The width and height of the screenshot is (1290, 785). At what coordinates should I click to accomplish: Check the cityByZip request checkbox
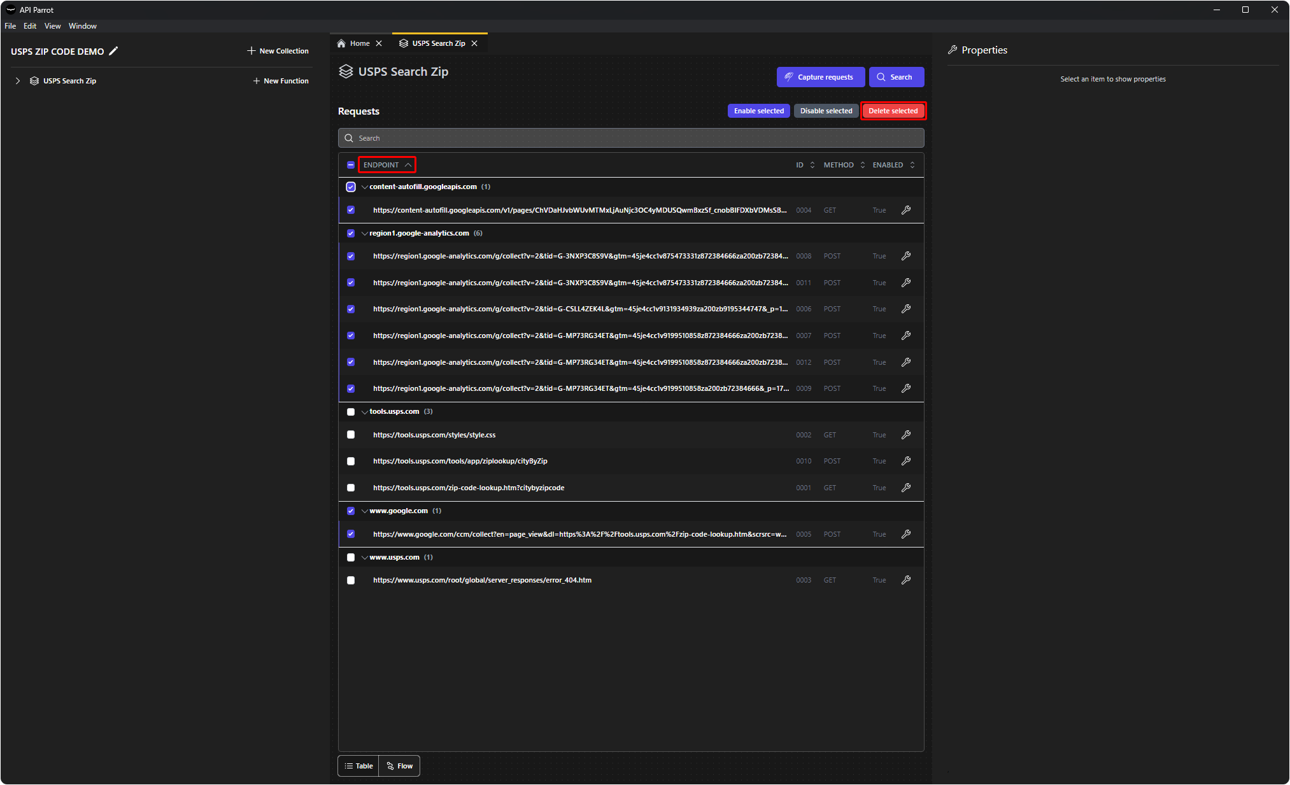point(351,461)
